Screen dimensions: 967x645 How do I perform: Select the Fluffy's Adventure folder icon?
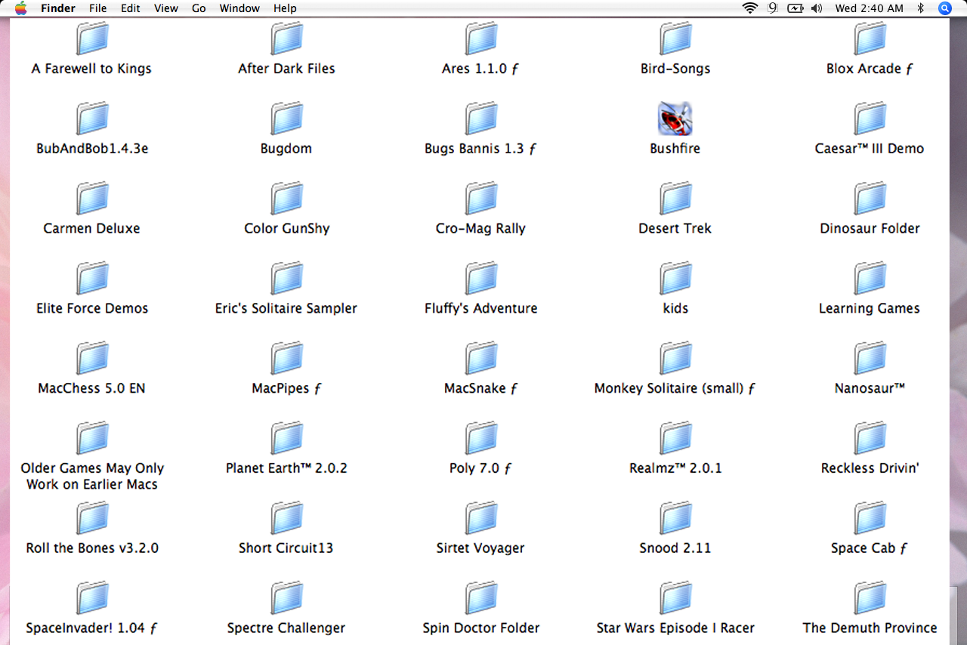481,278
